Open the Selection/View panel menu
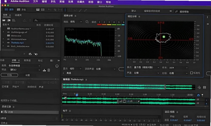Image resolution: width=211 pixels, height=126 pixels. click(x=177, y=112)
